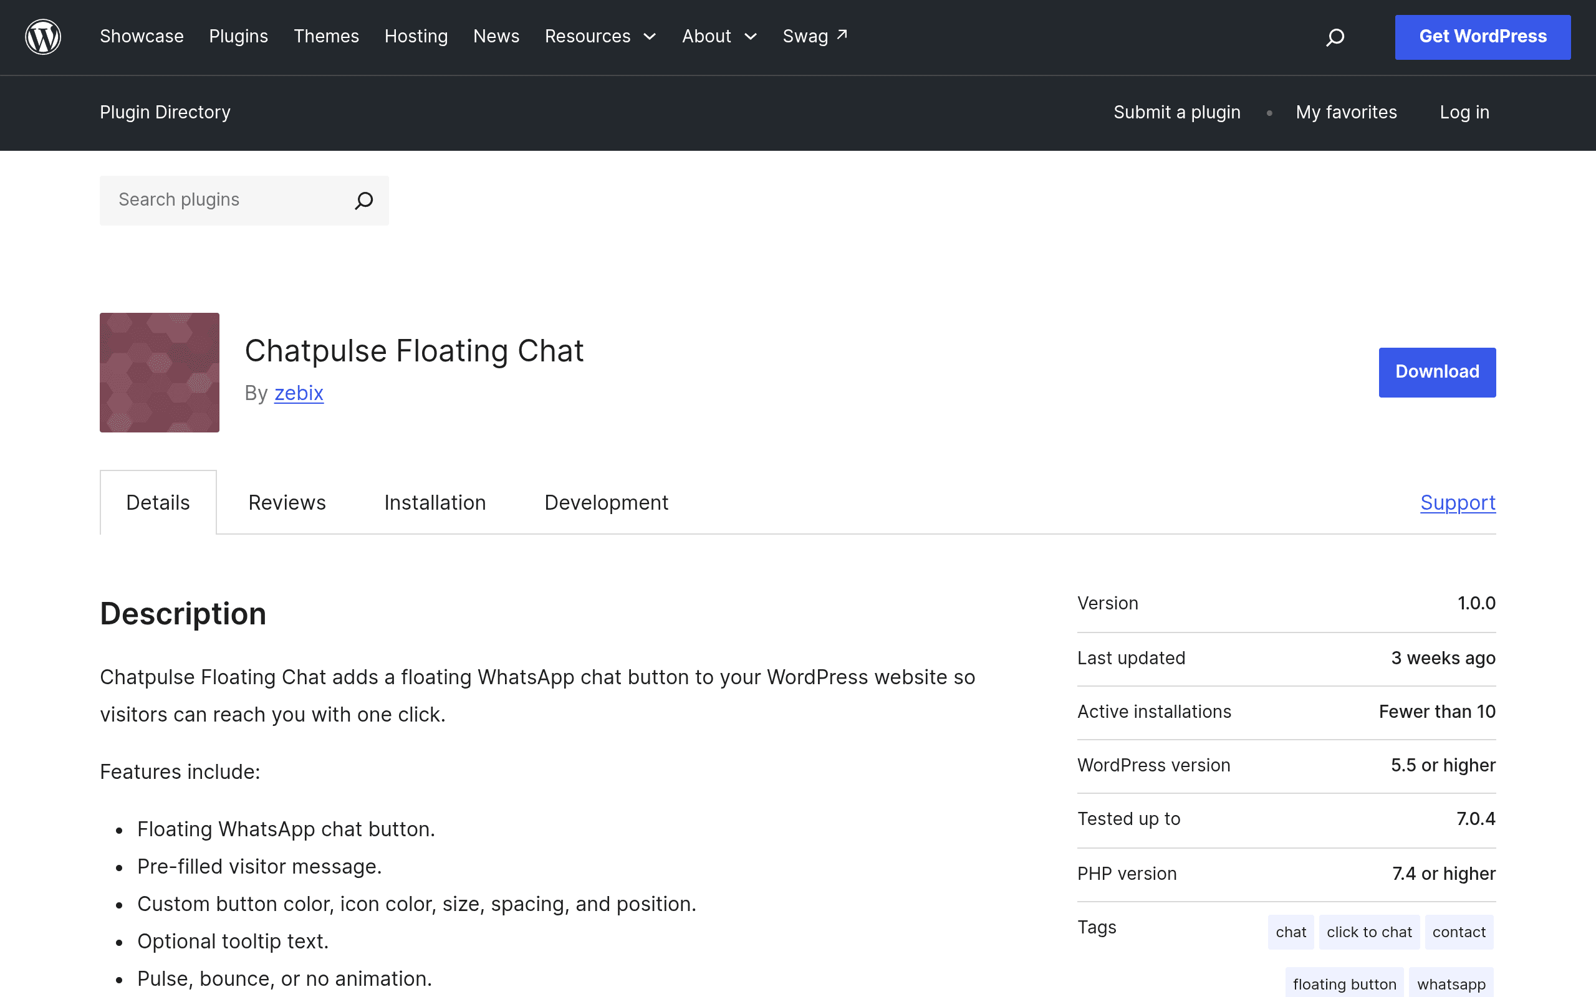Click the 'Active installations' label
Viewport: 1596px width, 997px height.
tap(1154, 712)
